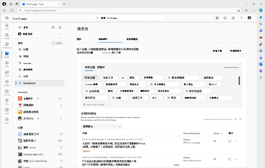Open Learning in the left rail
This screenshot has width=265, height=168.
coord(7,92)
